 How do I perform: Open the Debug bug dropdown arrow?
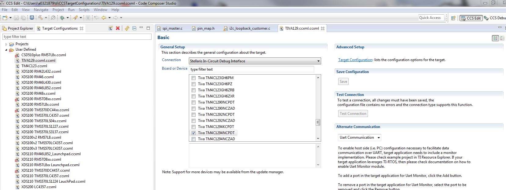[x=68, y=18]
